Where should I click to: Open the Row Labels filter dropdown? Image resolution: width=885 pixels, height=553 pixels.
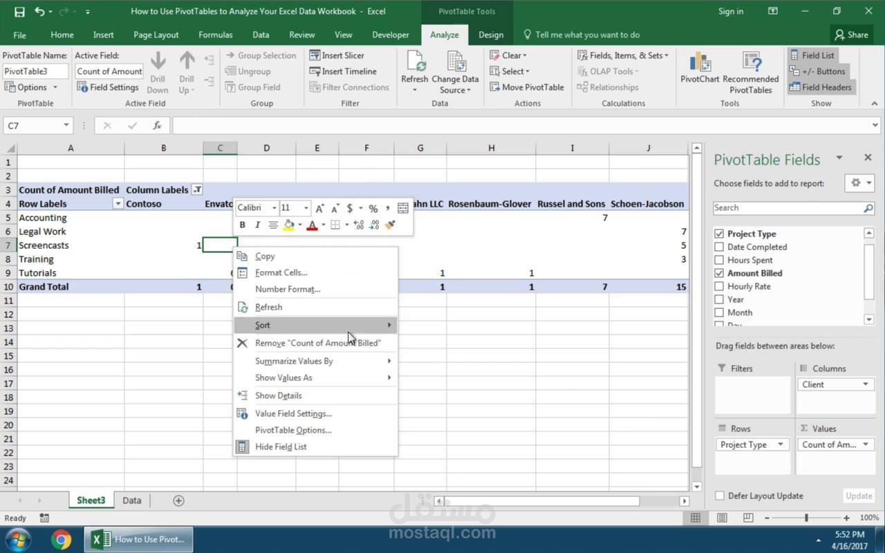pos(118,204)
